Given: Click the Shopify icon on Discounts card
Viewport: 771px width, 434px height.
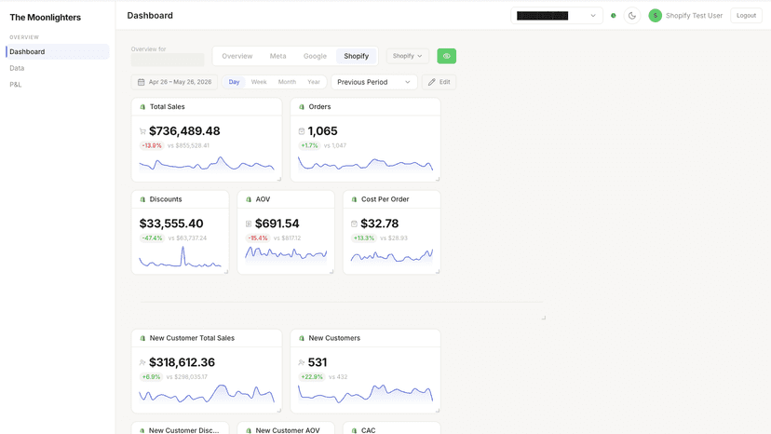Looking at the screenshot, I should 142,199.
